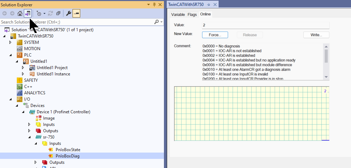The height and width of the screenshot is (168, 351).
Task: Select the SAFETY tree item label
Action: (x=31, y=80)
